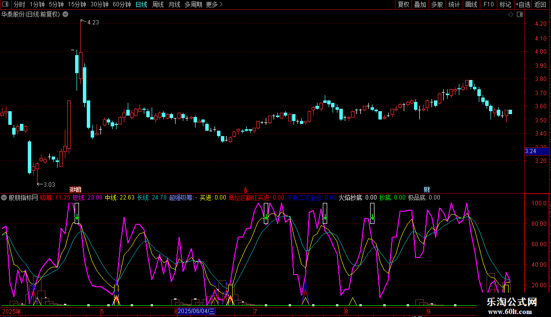The width and height of the screenshot is (551, 317).
Task: Open 多周期 multi-period view
Action: [x=193, y=4]
